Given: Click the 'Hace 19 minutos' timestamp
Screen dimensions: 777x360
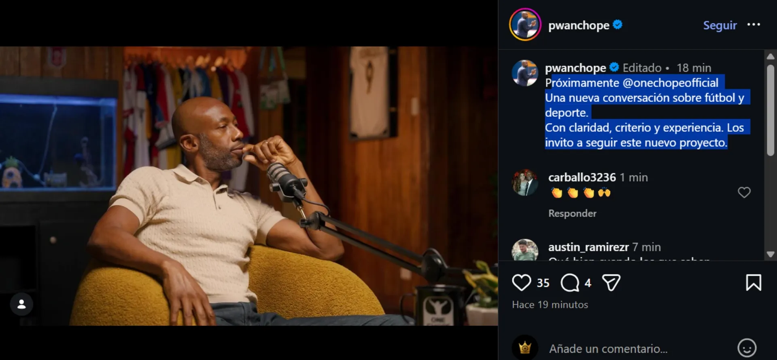Looking at the screenshot, I should click(550, 305).
